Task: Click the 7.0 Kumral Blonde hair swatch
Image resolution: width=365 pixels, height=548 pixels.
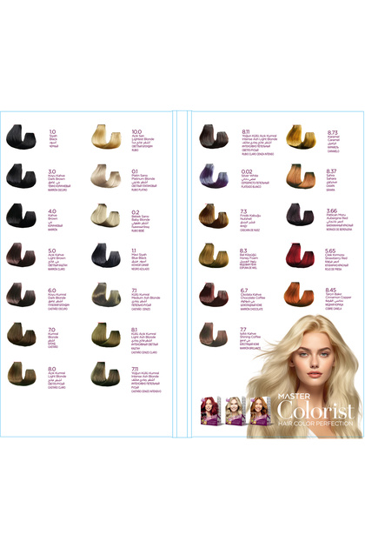Action: click(21, 335)
